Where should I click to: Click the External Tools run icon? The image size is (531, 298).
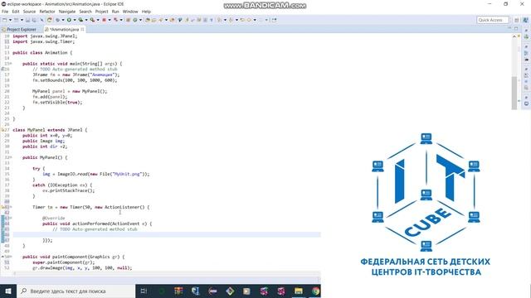pos(92,20)
